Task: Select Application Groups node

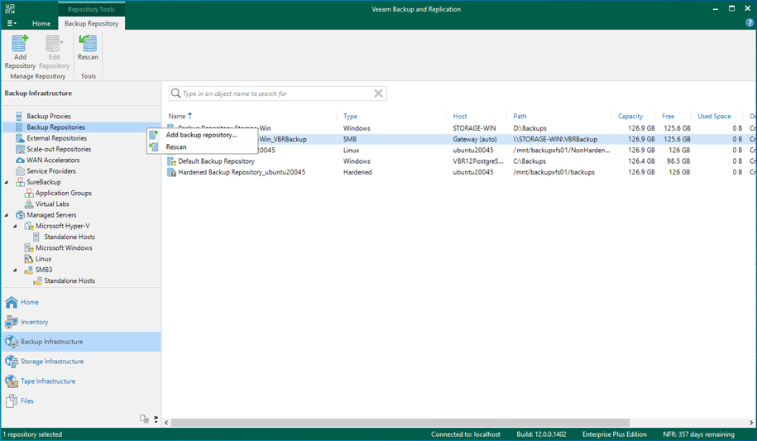Action: [x=63, y=193]
